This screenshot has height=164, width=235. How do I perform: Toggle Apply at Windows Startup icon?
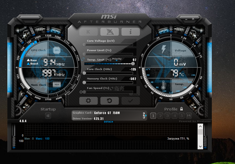48,116
